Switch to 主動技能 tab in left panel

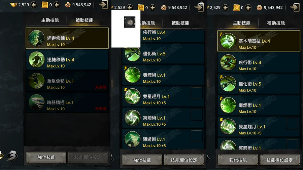point(50,20)
